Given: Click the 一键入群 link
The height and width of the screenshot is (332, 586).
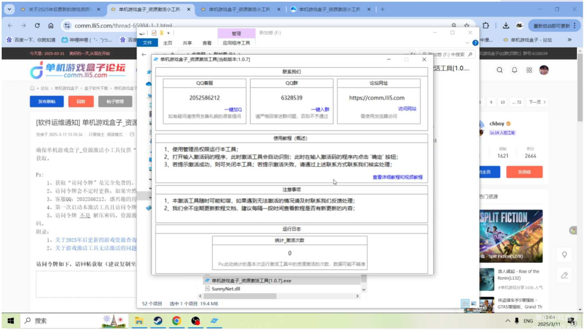Looking at the screenshot, I should [x=320, y=110].
